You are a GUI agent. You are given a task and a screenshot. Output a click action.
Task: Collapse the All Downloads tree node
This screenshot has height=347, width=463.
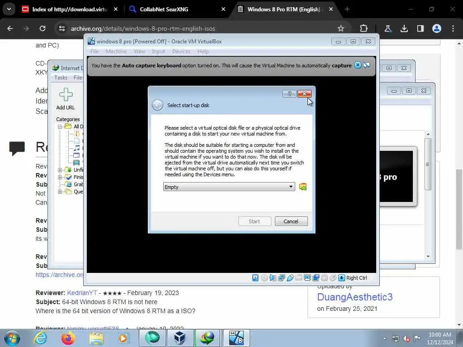[60, 127]
